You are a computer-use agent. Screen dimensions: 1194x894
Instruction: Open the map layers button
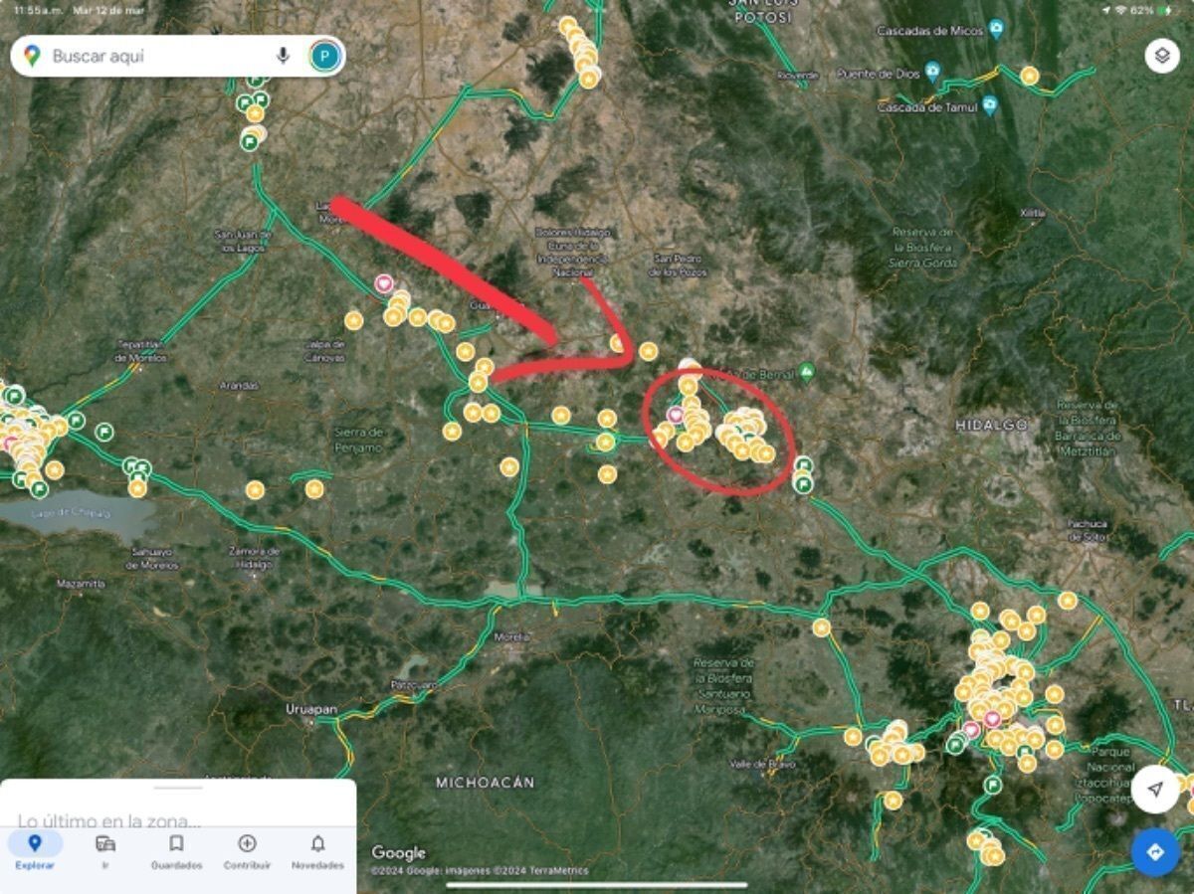point(1161,56)
